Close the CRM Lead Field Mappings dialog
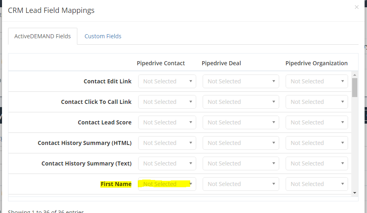Screen dimensions: 367x213 tap(357, 7)
